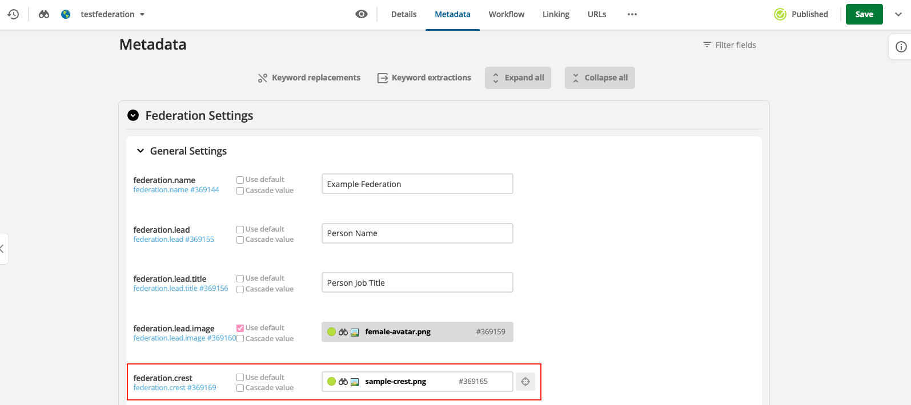Open the history clock icon
This screenshot has height=405, width=911.
[13, 14]
